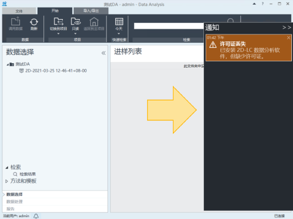Viewport: 293px width, 219px height.
Task: Collapse the 通知 panel with >> arrows
Action: pos(287,27)
